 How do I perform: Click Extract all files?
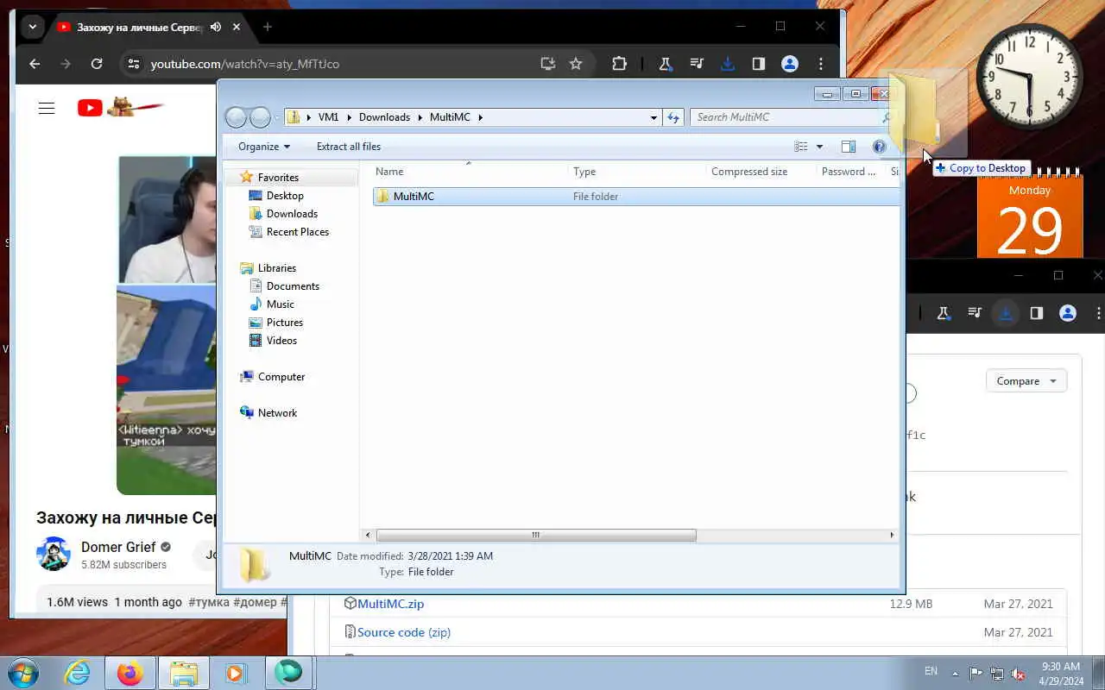coord(348,147)
